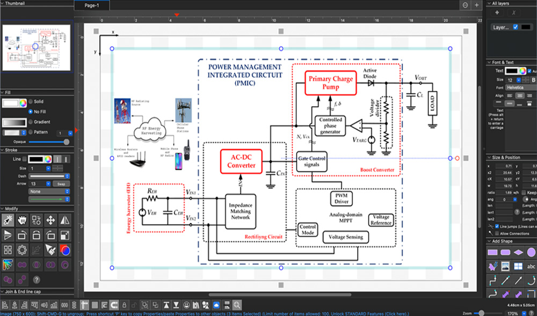Click the Swap button in the Stroke panel

[61, 183]
